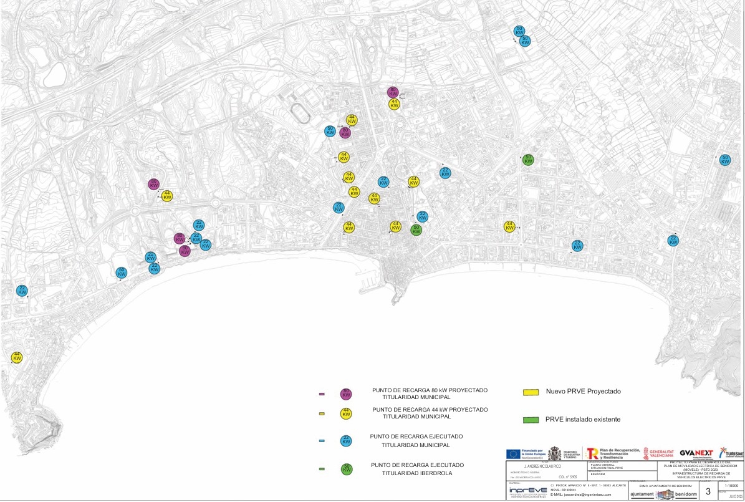Click the "PRVE instalado existente" legend label
Image resolution: width=745 pixels, height=502 pixels.
(x=583, y=420)
